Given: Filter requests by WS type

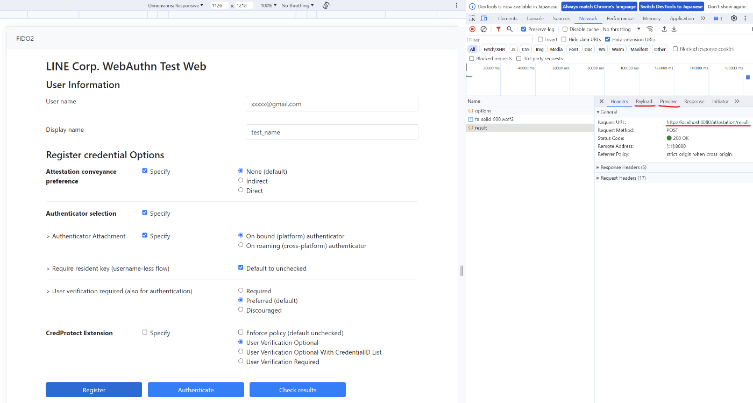Looking at the screenshot, I should pyautogui.click(x=602, y=49).
